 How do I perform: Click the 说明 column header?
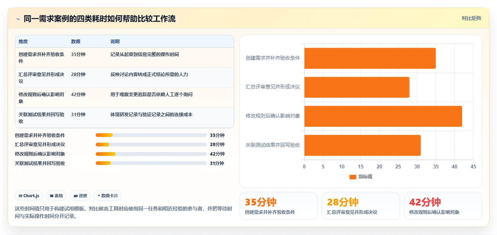click(x=115, y=42)
